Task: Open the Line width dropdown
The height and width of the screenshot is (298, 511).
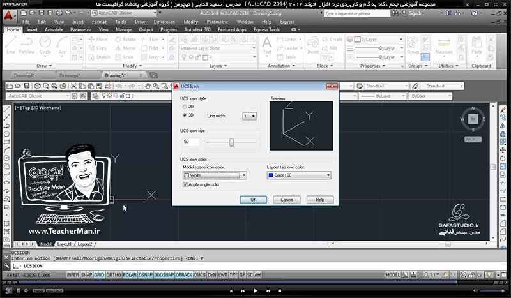Action: coord(249,116)
